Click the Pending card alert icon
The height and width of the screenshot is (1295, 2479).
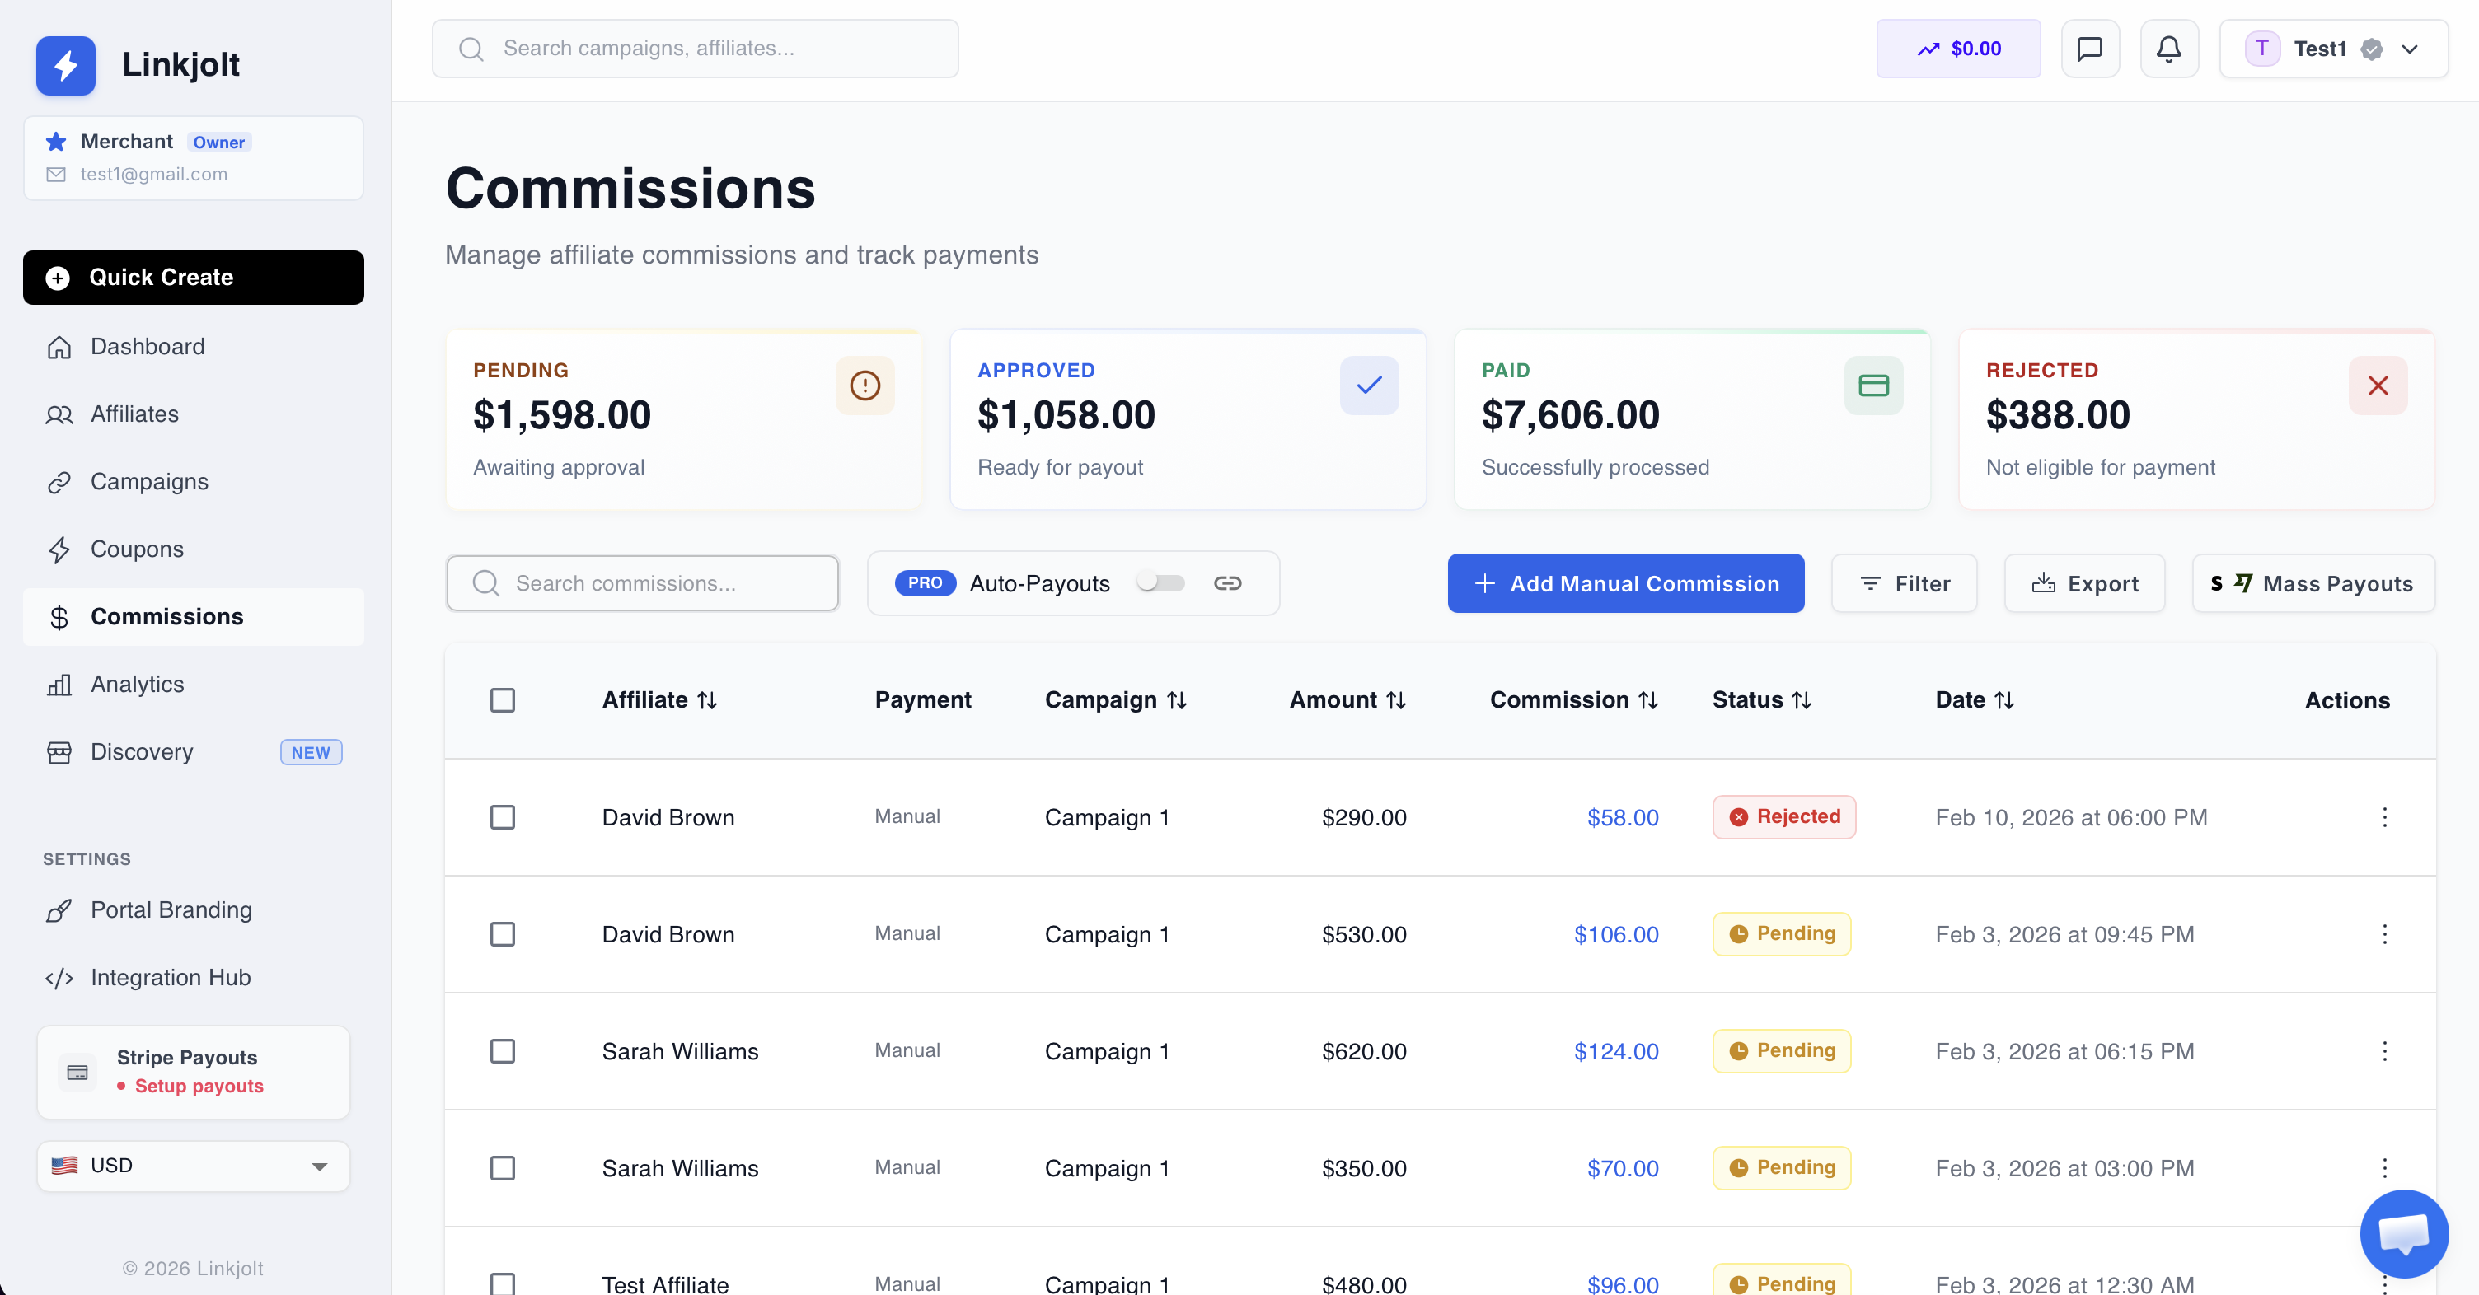tap(865, 386)
